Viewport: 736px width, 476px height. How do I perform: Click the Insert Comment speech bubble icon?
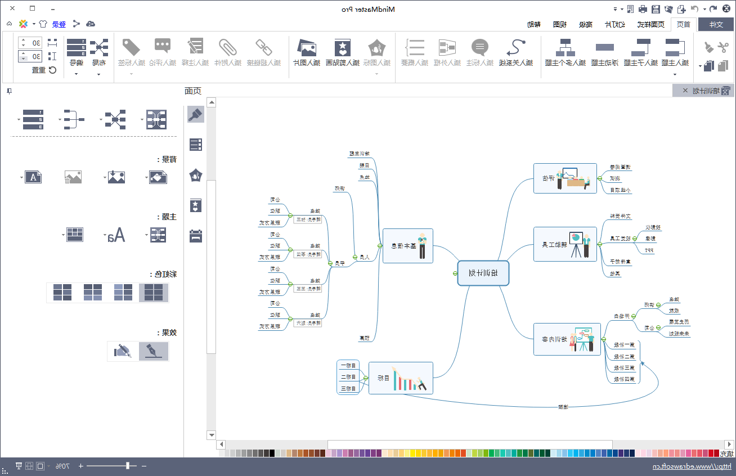click(x=163, y=47)
